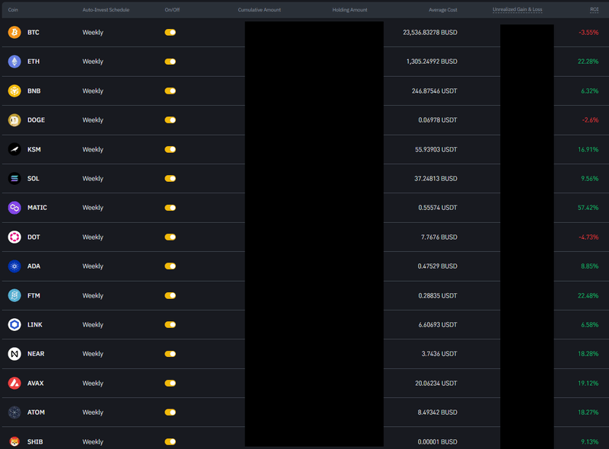Click the BTC coin icon
Screen dimensions: 609x449
pos(14,32)
